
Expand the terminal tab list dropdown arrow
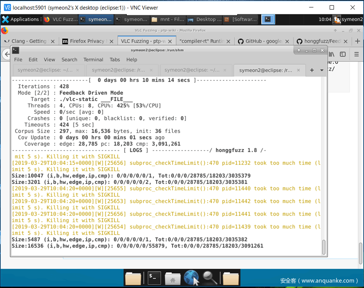click(x=322, y=70)
